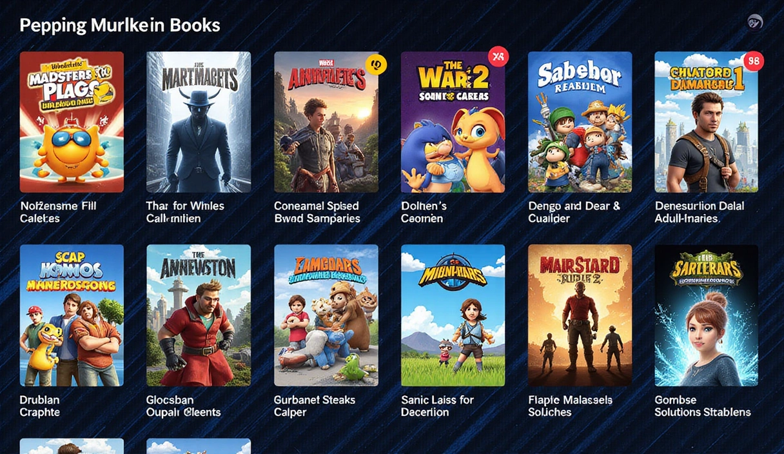Open The War 2 cover with blue bird

click(x=453, y=122)
